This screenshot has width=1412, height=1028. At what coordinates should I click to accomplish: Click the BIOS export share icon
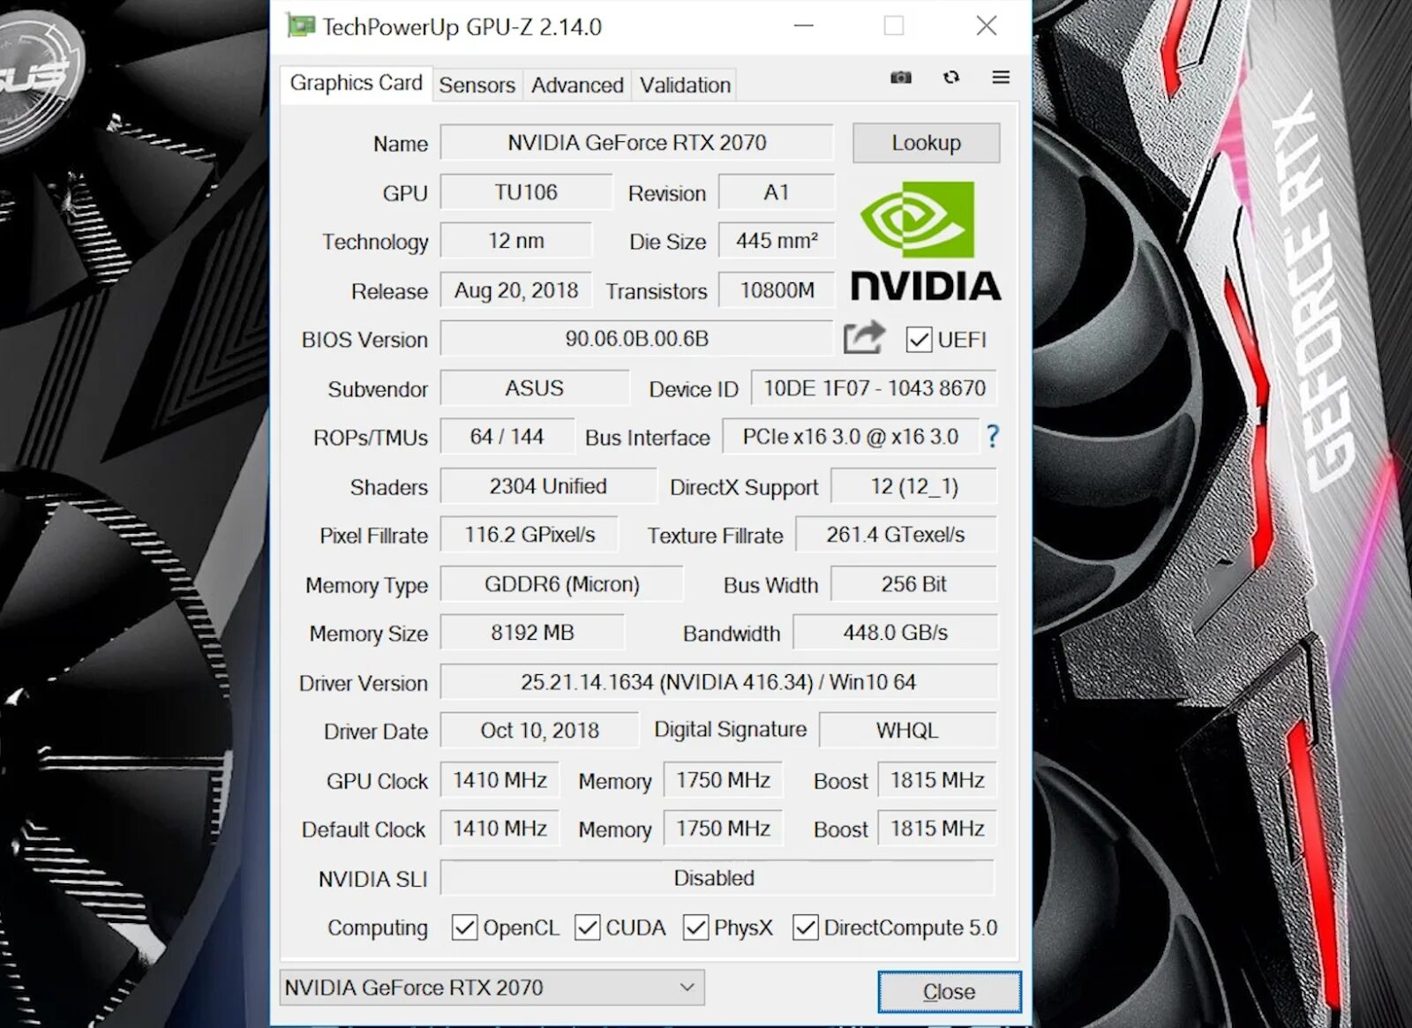tap(864, 338)
